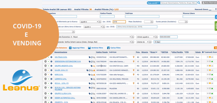
Task: Clear the 'minore uguale a' operator selection
Action: tap(154, 37)
